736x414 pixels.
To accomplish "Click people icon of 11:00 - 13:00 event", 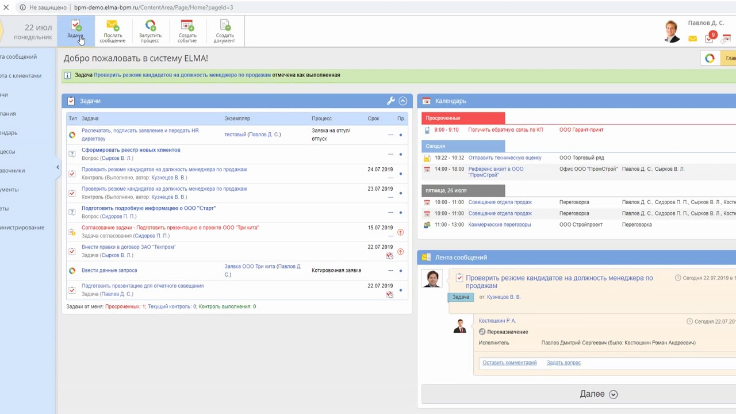I will point(427,225).
